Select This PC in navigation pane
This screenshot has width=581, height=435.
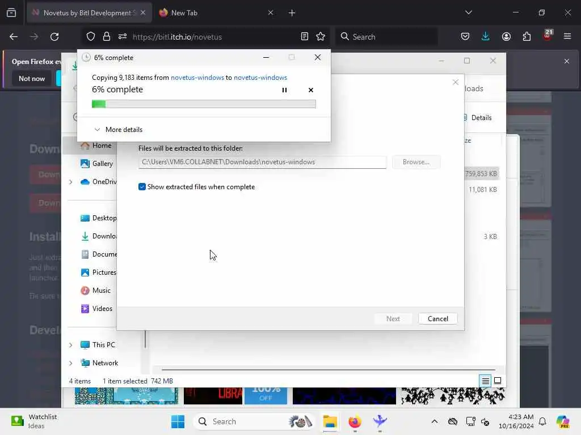tap(98, 345)
